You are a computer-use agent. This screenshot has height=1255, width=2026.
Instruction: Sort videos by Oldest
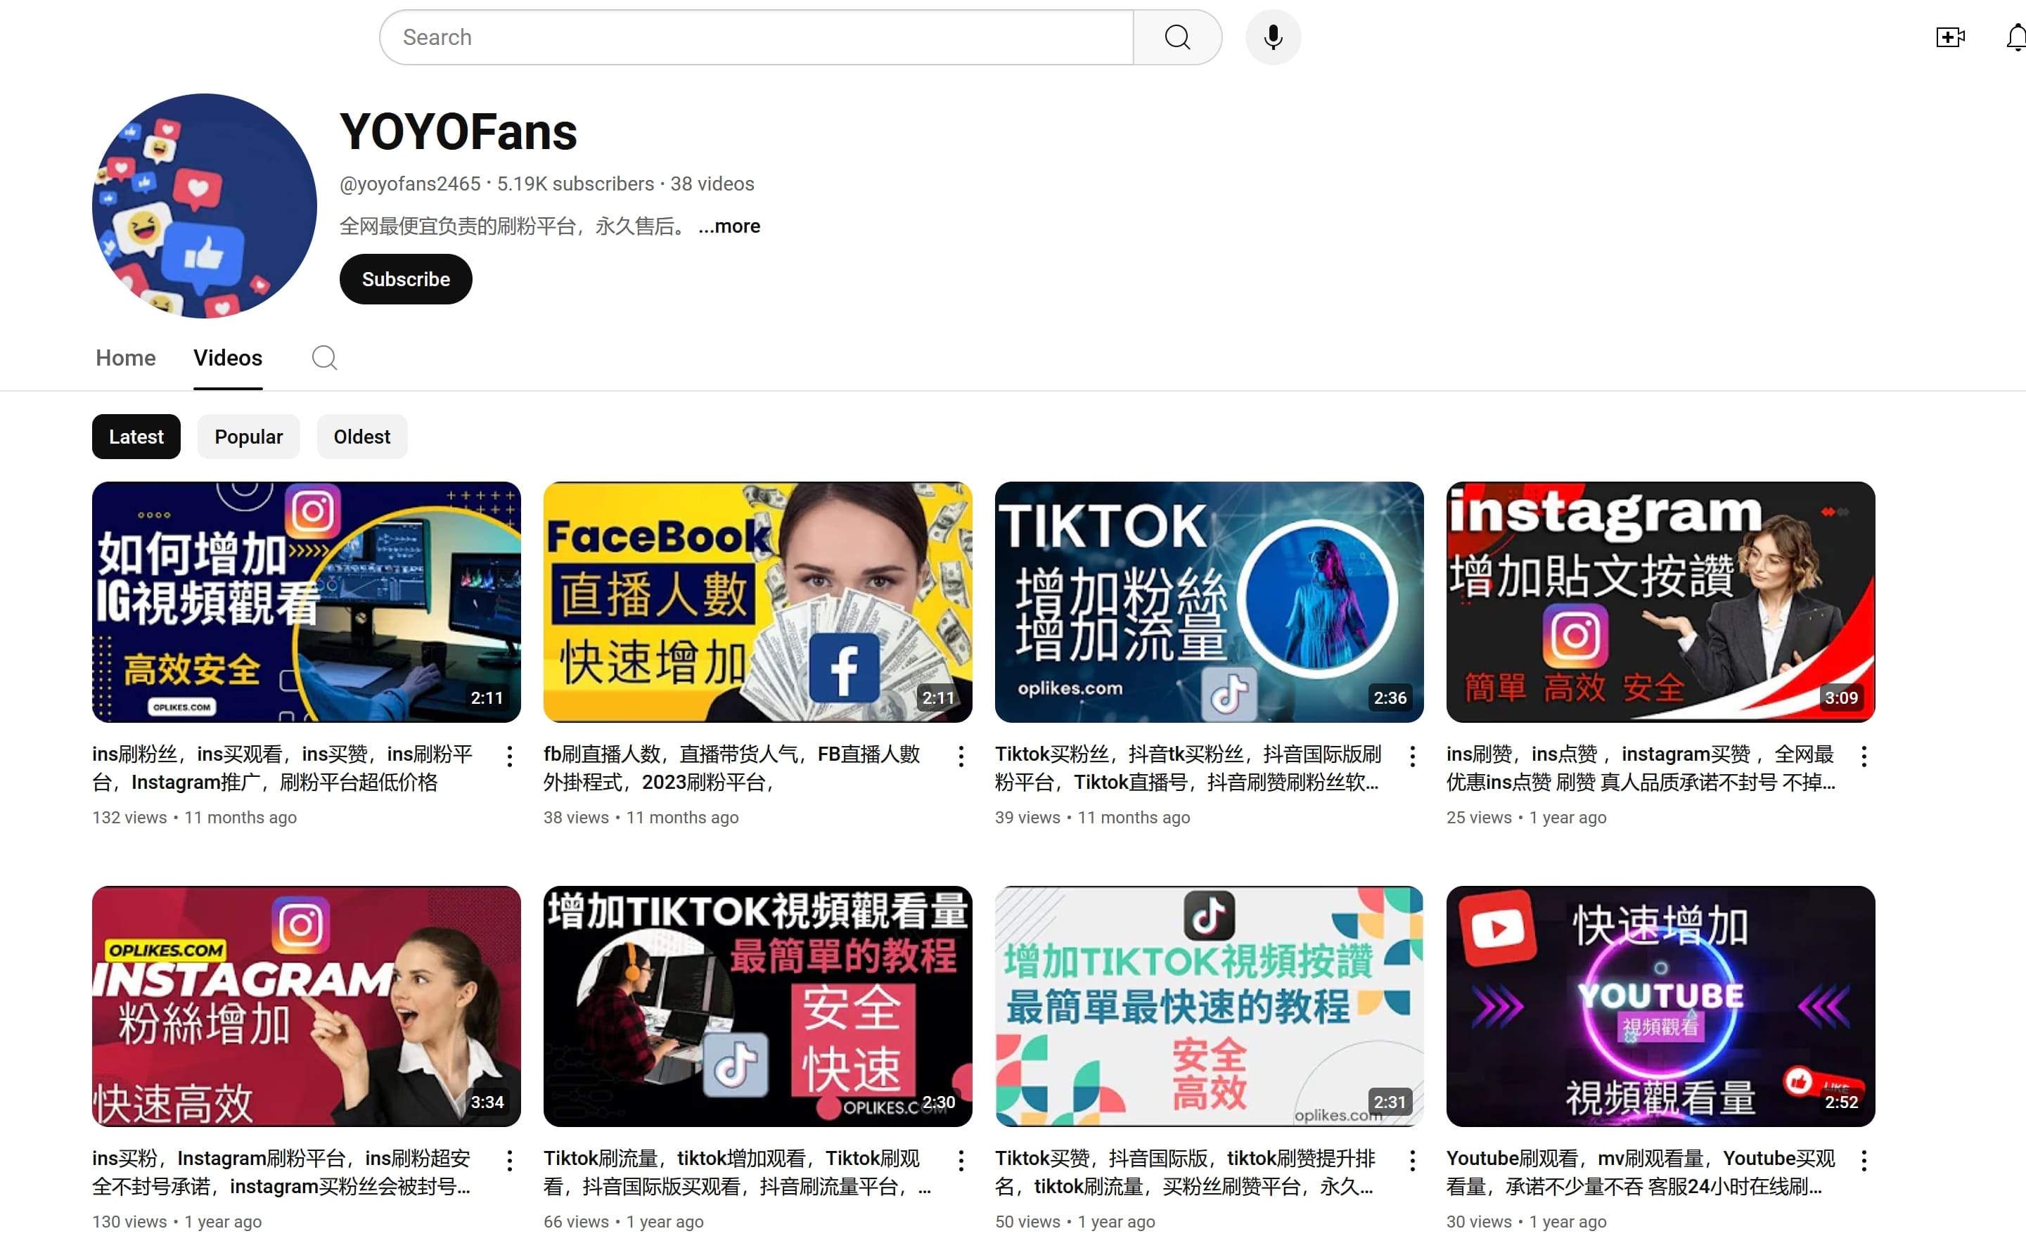click(x=362, y=437)
